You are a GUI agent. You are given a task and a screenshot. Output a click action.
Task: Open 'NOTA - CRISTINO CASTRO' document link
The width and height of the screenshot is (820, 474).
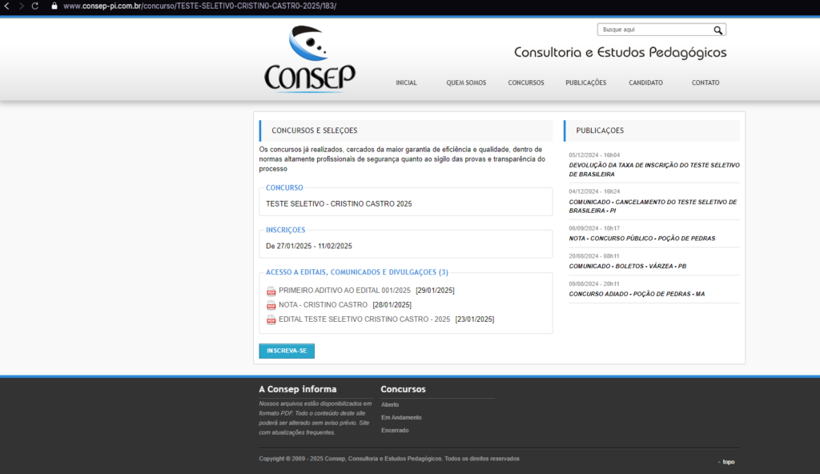(x=324, y=304)
